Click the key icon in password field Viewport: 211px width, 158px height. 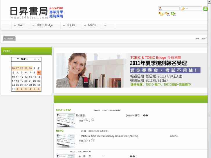pyautogui.click(x=183, y=9)
